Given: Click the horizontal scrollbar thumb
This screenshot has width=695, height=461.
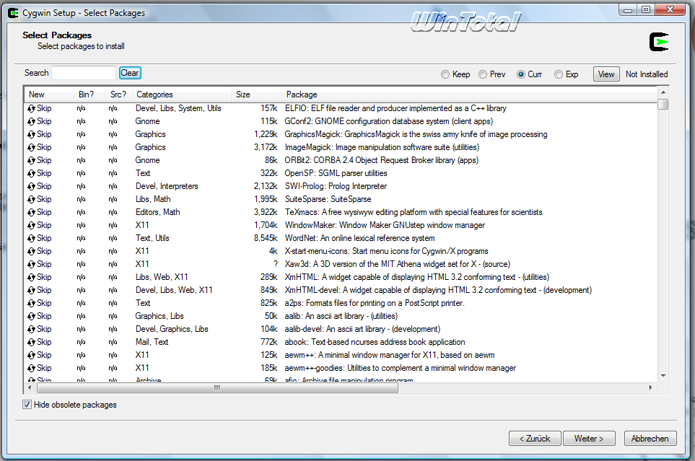Looking at the screenshot, I should tap(217, 388).
